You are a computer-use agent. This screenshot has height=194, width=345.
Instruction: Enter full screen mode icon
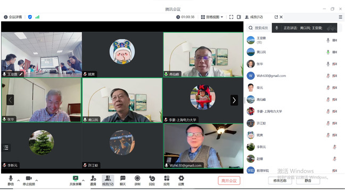(231, 17)
